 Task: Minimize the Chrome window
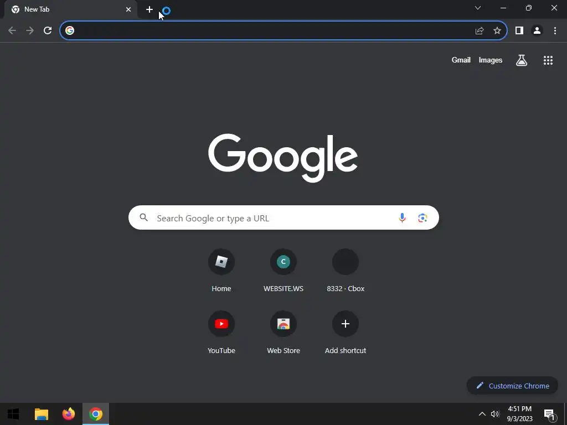(x=503, y=8)
